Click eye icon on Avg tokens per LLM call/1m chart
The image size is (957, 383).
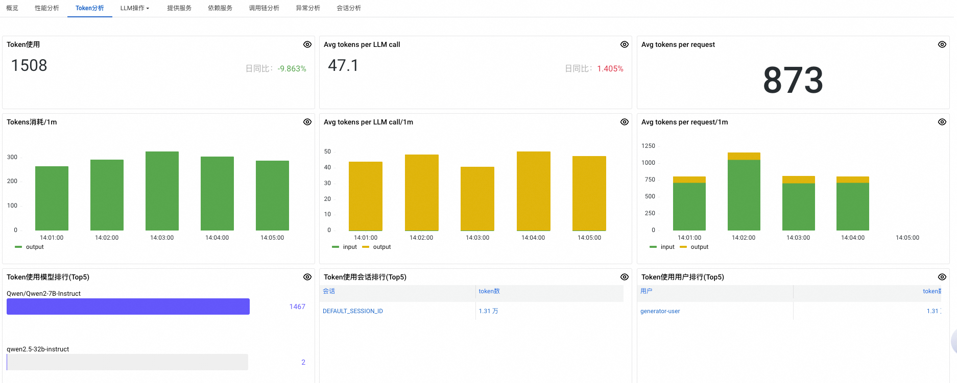624,122
